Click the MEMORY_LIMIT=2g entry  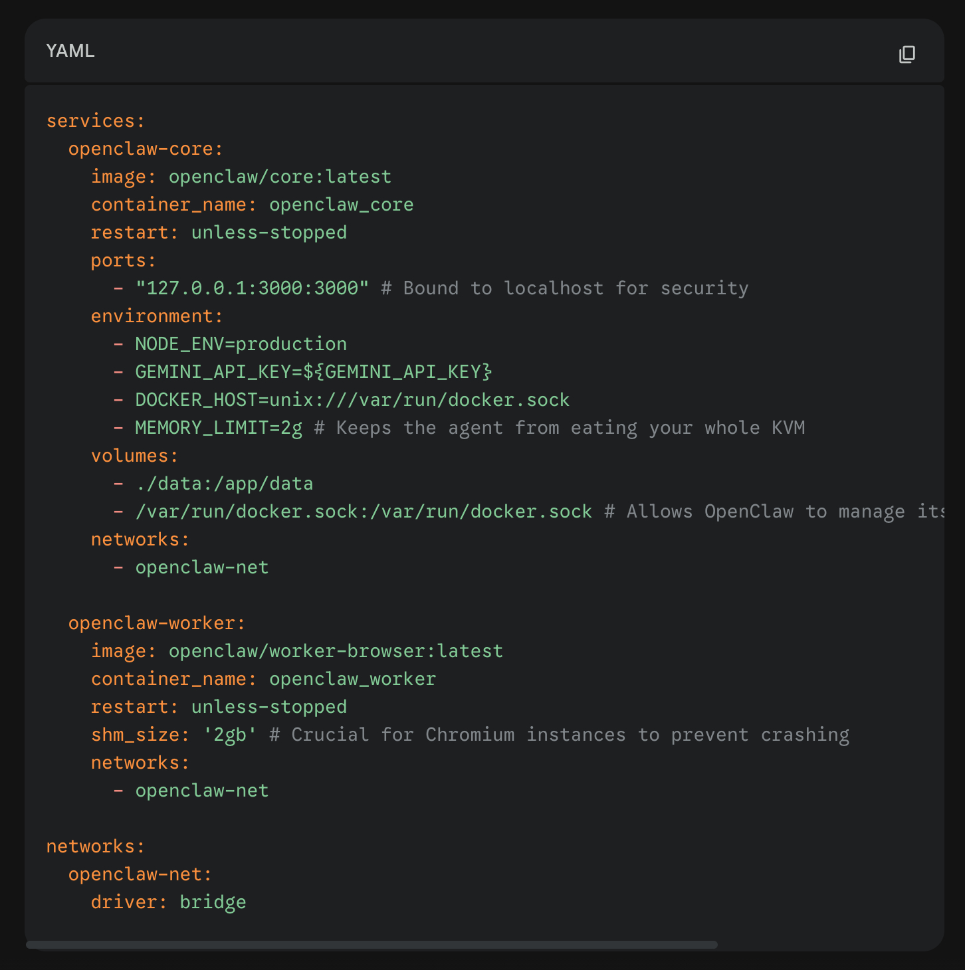(x=219, y=428)
